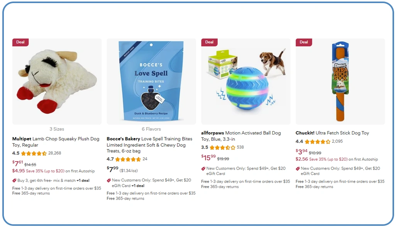Click the Deal badge on Ultra Fetch Stick

click(x=304, y=42)
